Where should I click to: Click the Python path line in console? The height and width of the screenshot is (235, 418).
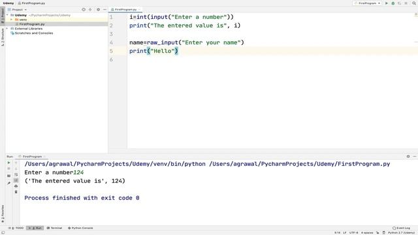tap(207, 164)
